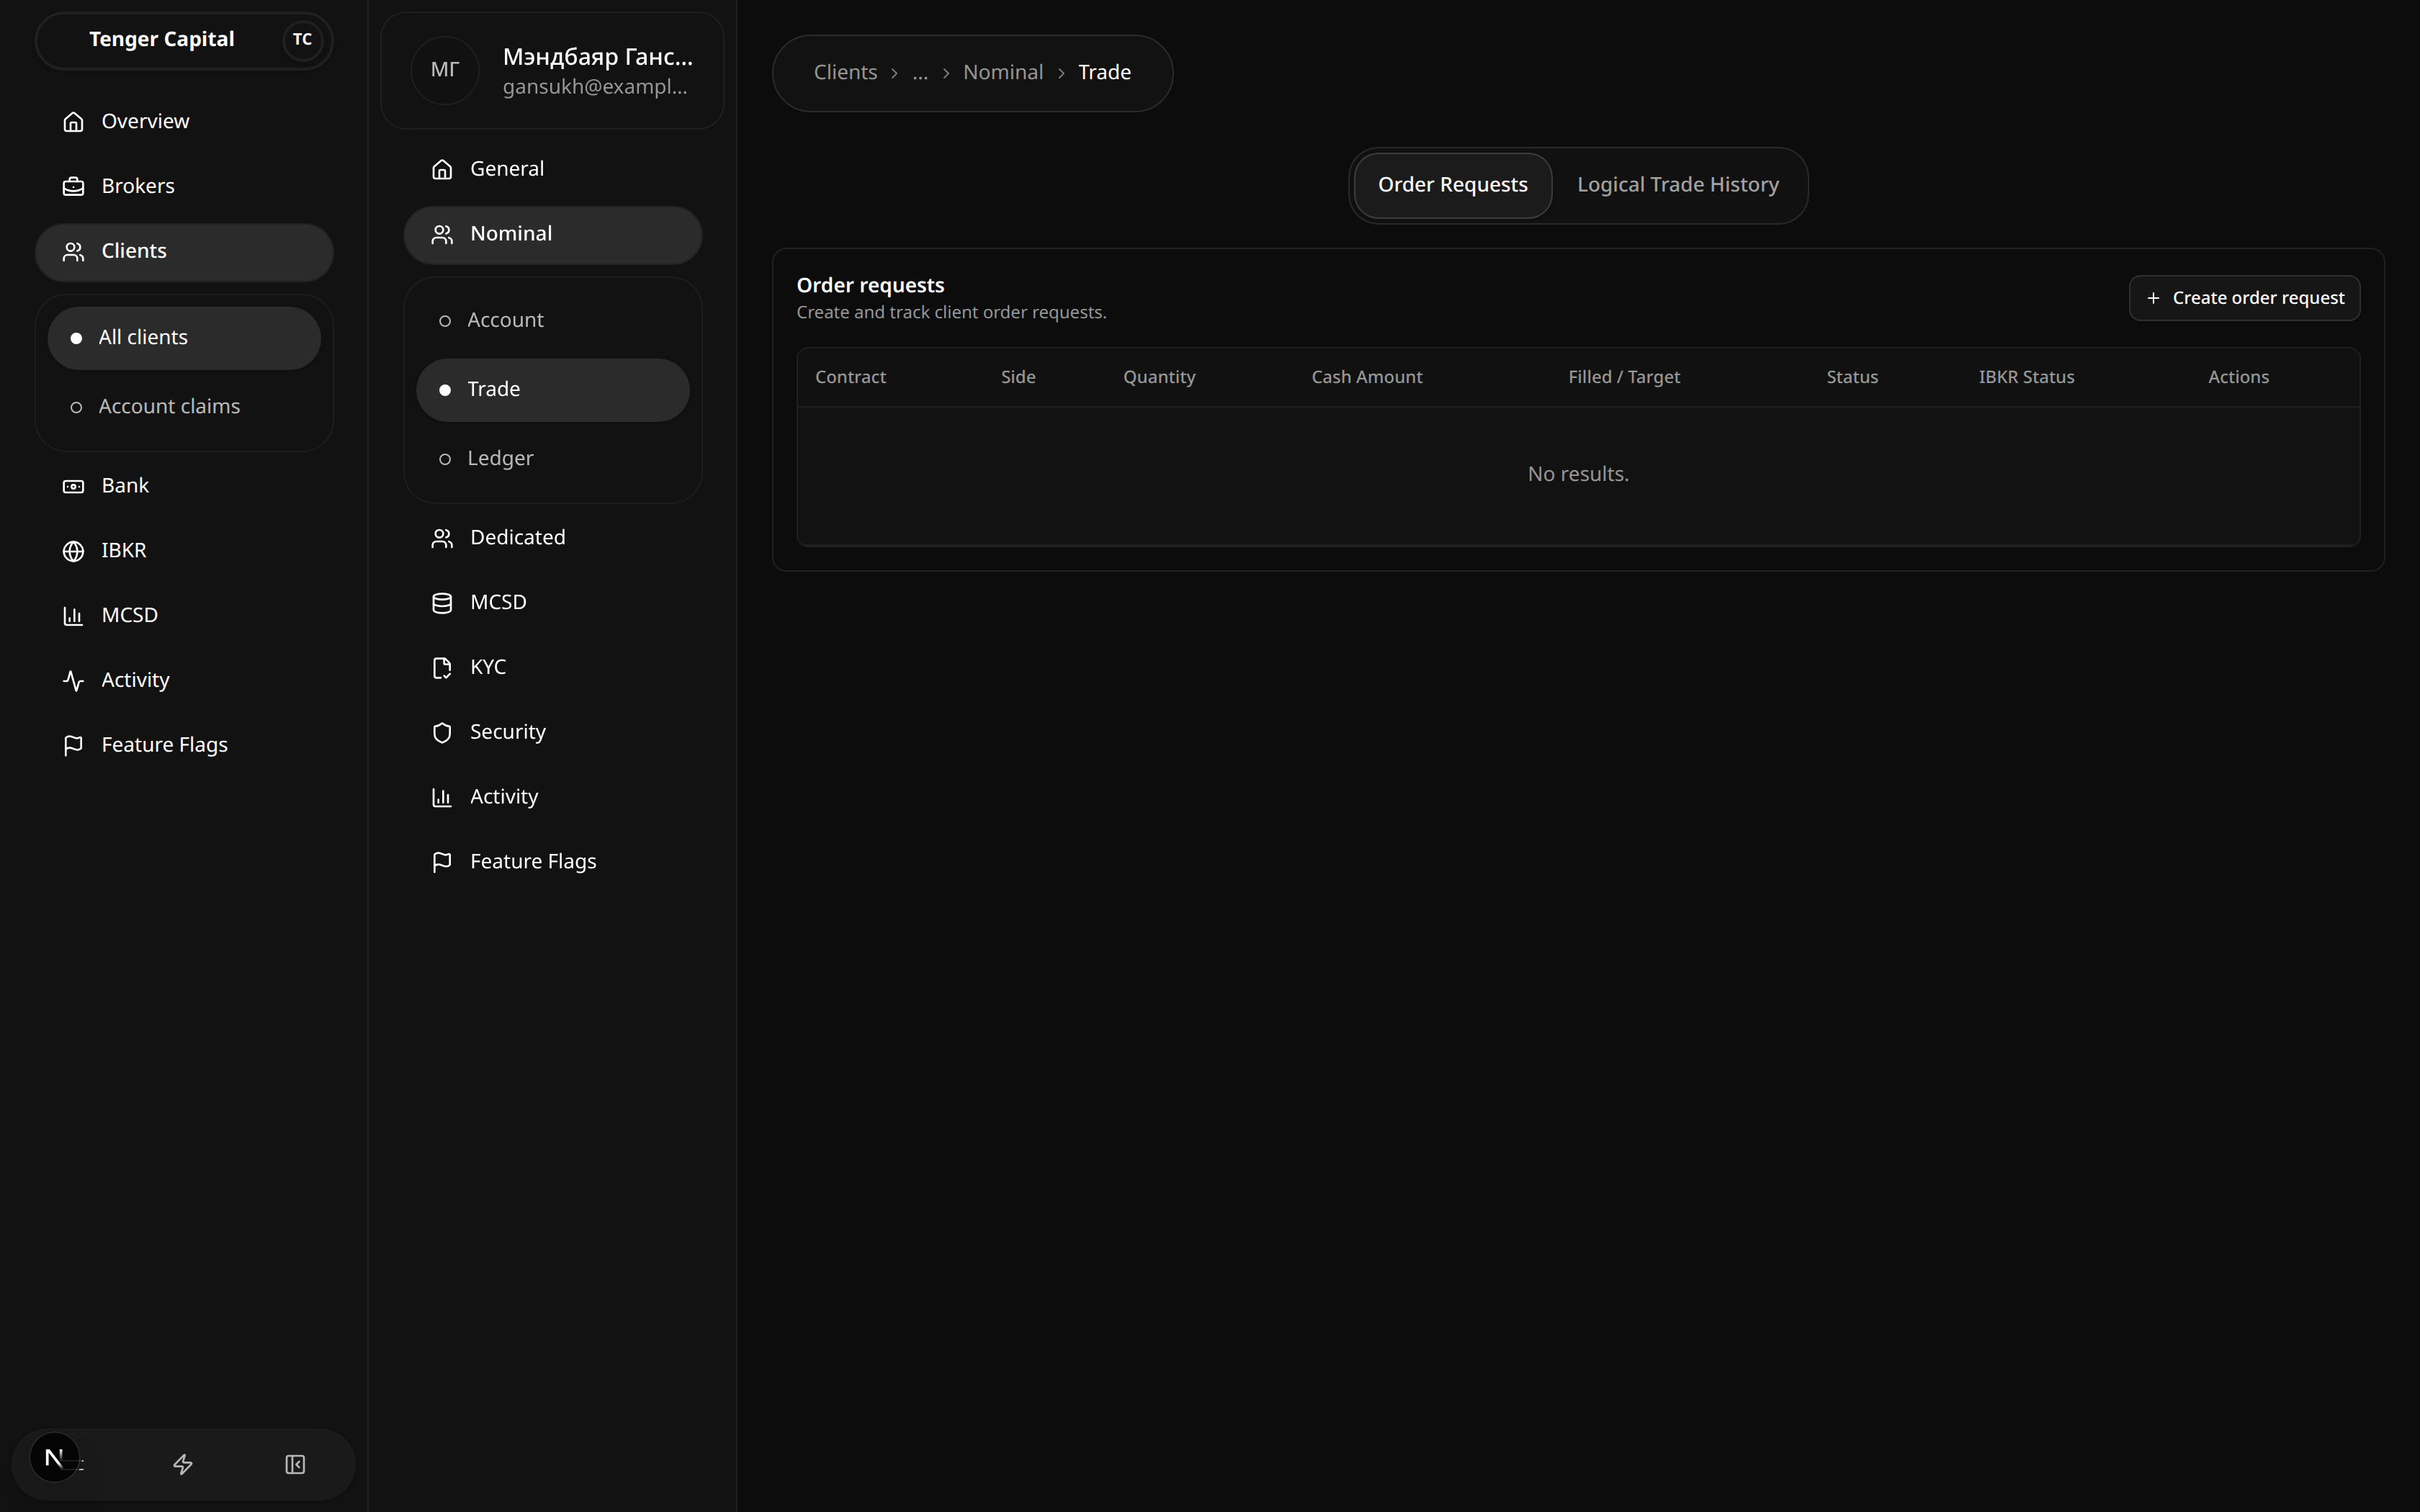Click the Dedicated people icon
The image size is (2420, 1512).
click(x=442, y=538)
